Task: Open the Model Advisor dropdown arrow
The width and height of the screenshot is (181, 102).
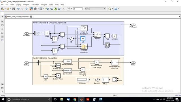Action: click(113, 9)
